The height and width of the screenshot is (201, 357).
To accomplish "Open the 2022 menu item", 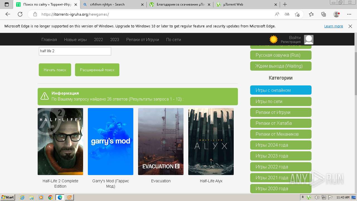I will pyautogui.click(x=98, y=40).
